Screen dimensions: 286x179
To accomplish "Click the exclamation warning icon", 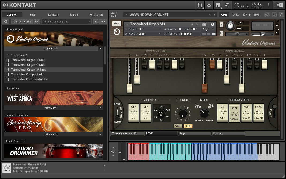I will pos(269,5).
